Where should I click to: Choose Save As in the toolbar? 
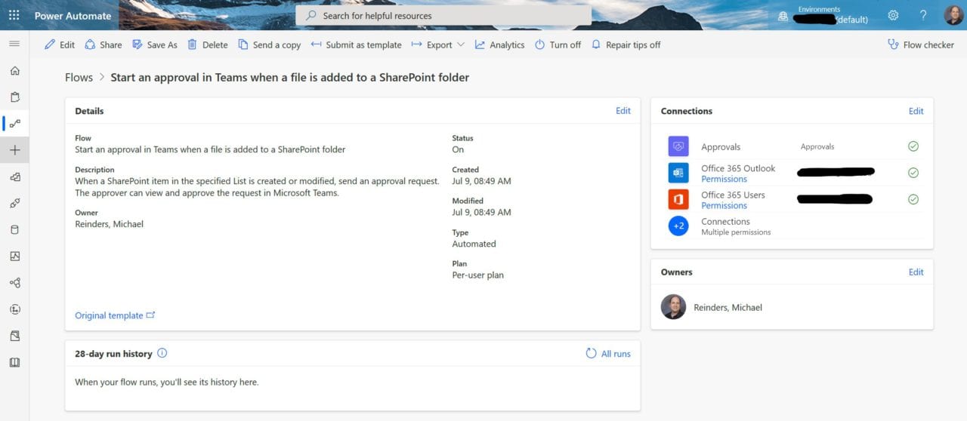click(154, 45)
